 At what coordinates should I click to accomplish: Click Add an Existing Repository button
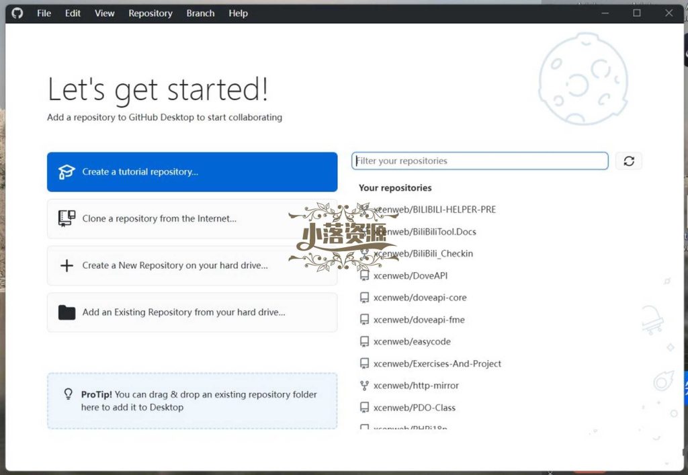point(192,312)
